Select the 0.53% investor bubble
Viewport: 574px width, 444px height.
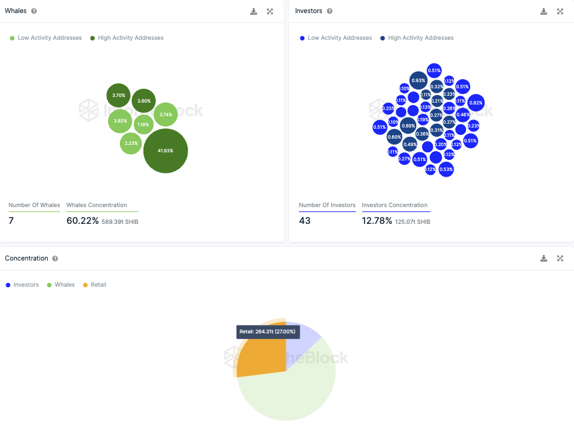(x=446, y=169)
